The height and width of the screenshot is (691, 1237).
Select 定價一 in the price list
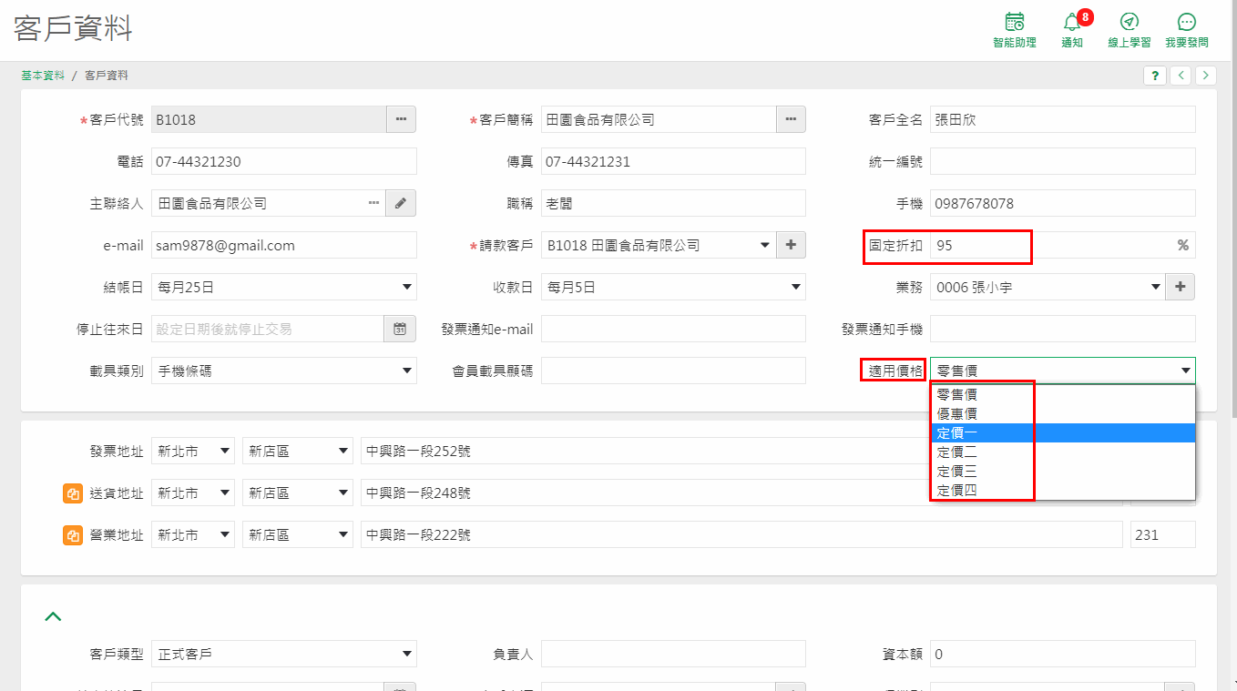(1063, 433)
